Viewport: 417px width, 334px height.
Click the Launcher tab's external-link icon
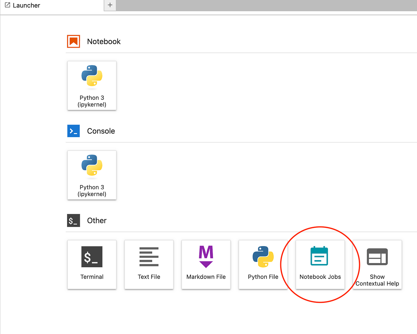click(7, 5)
